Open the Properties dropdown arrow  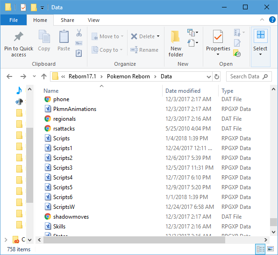tap(218, 54)
